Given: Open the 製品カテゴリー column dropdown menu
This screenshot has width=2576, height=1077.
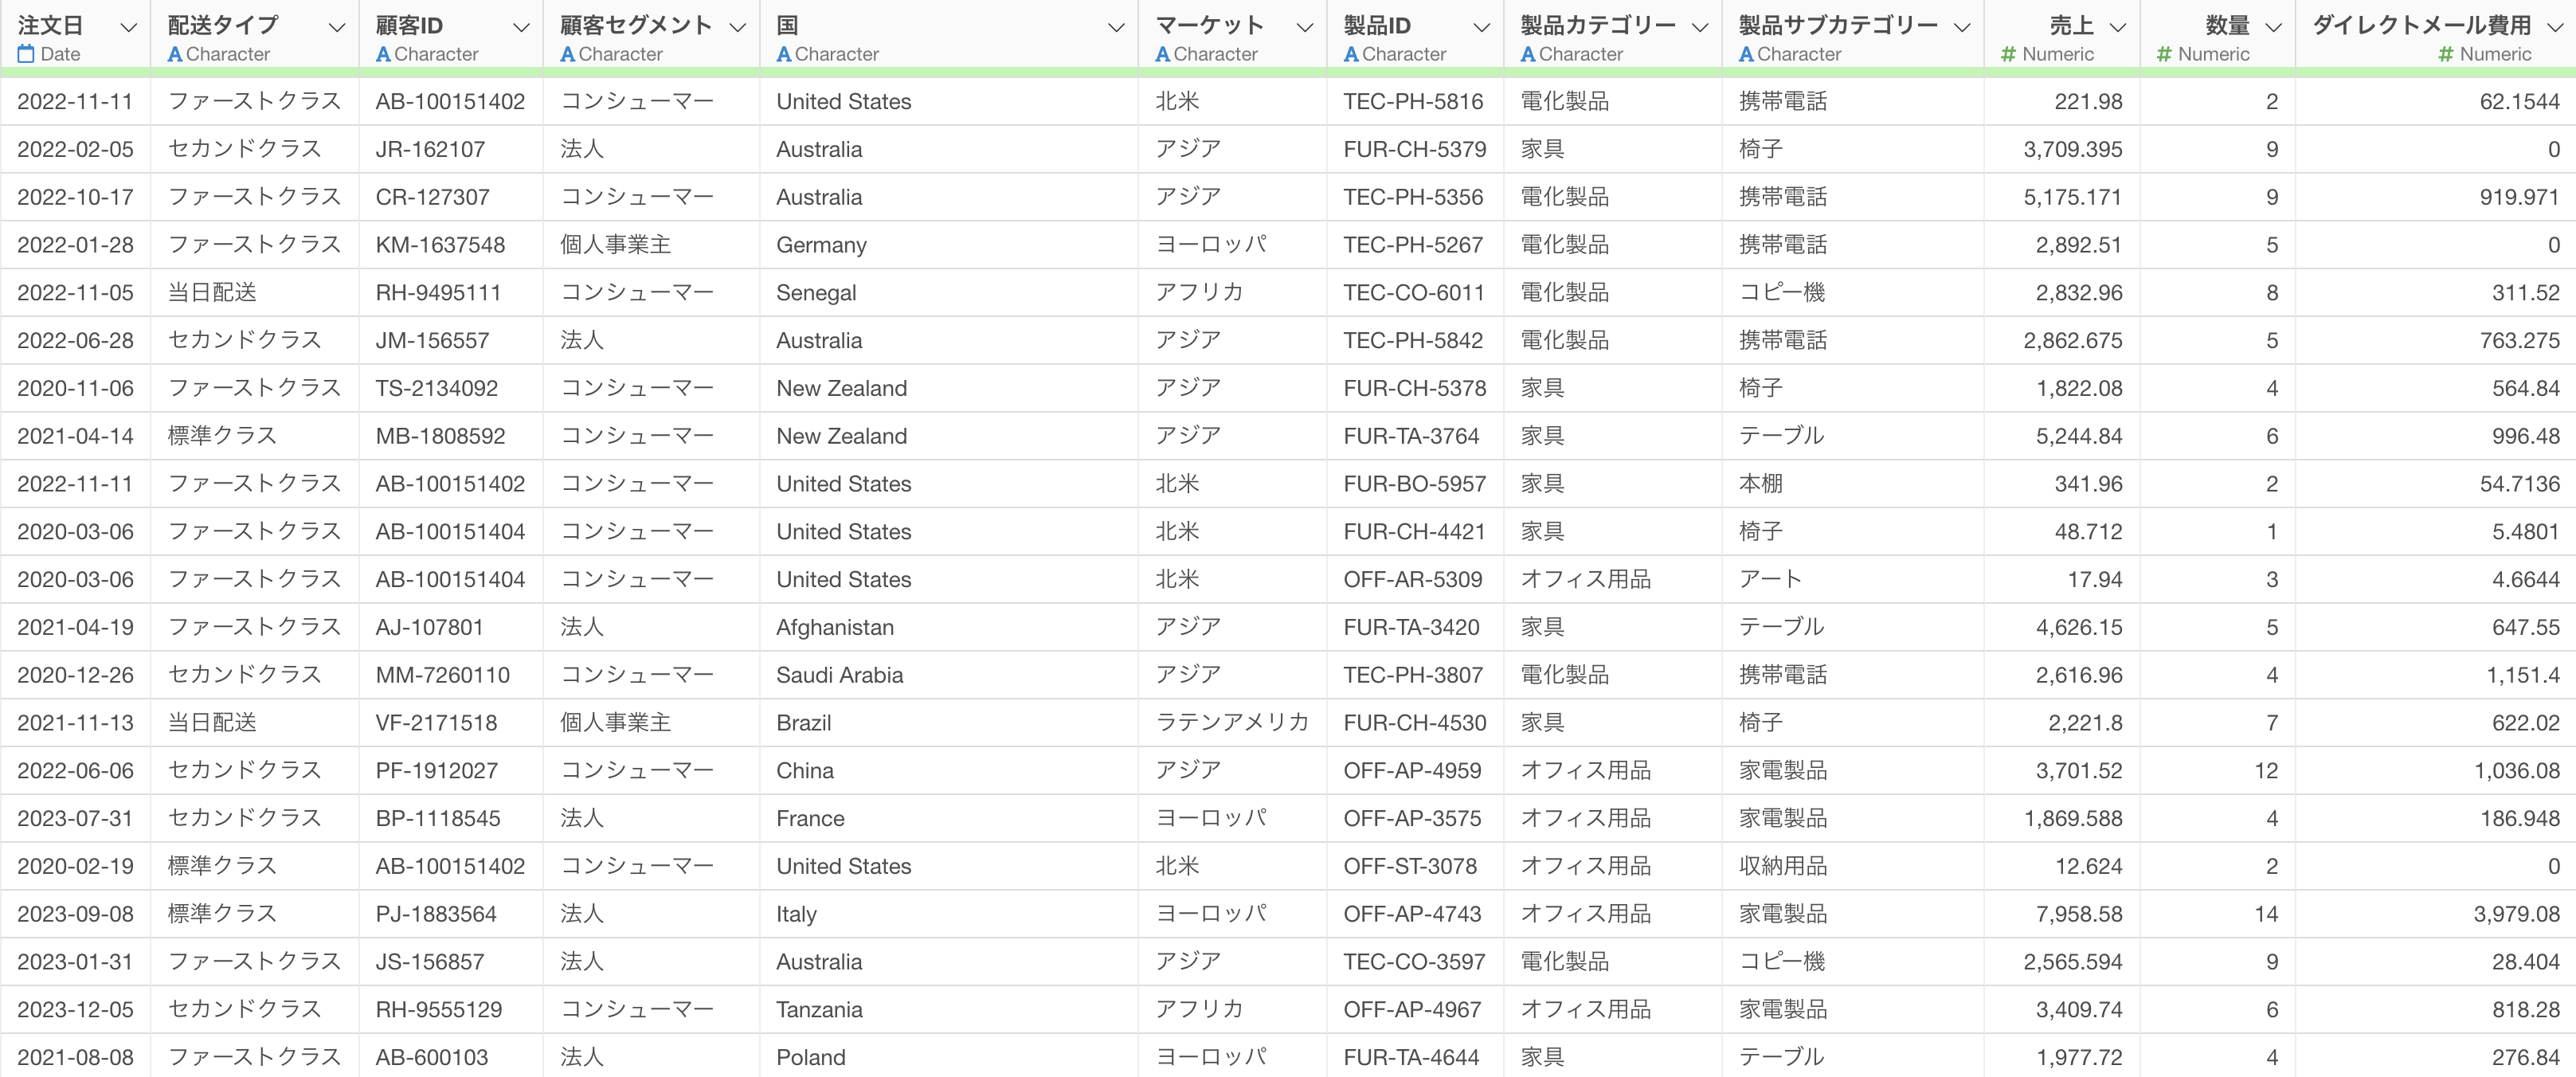Looking at the screenshot, I should [1700, 27].
